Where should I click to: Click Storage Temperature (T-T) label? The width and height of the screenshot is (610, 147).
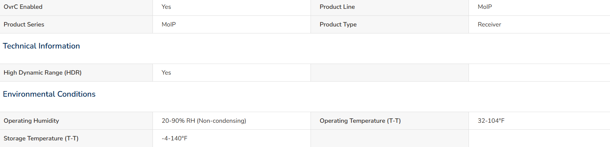click(x=41, y=138)
